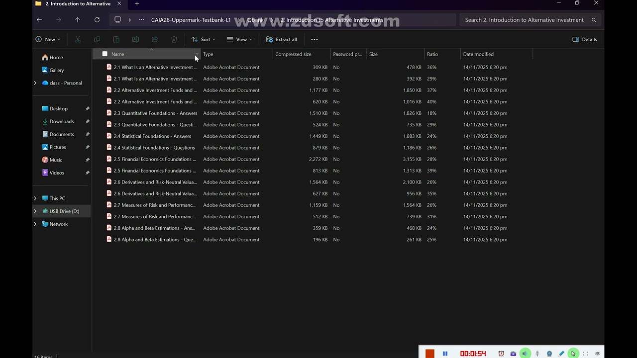This screenshot has width=637, height=358.
Task: Click the pin beside Music
Action: tap(88, 160)
